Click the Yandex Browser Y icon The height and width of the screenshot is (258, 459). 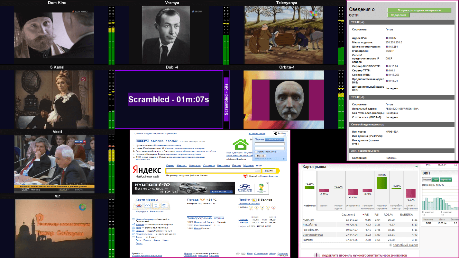[245, 176]
